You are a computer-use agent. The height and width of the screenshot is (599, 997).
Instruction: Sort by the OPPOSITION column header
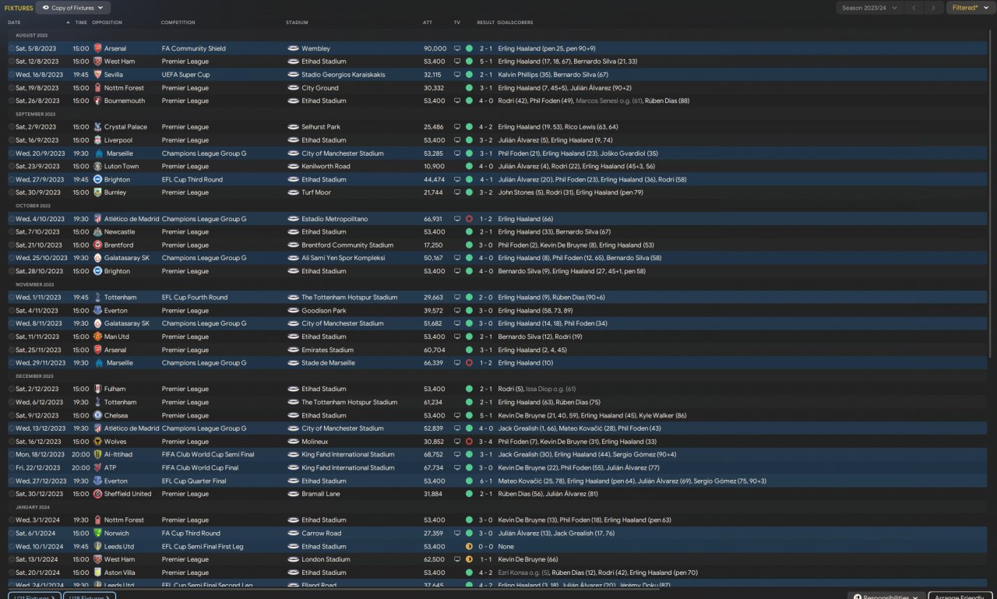107,23
